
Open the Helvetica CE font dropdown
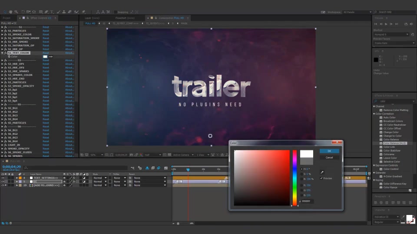[x=387, y=217]
